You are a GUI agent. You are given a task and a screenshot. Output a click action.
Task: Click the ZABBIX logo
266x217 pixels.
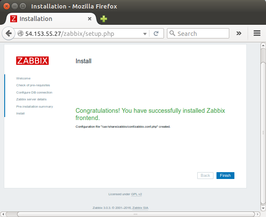[x=32, y=61]
